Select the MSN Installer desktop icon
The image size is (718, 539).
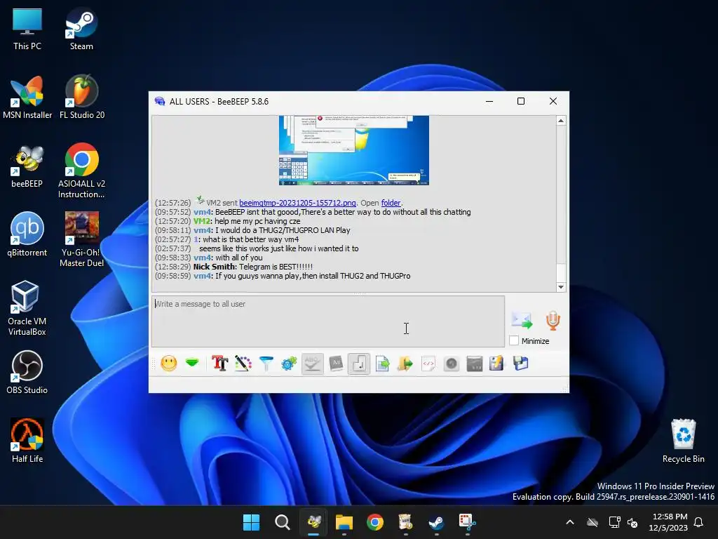[27, 97]
